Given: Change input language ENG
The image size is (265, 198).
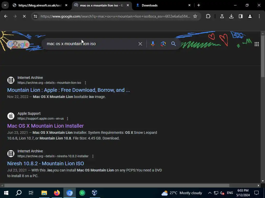Looking at the screenshot, I should (230, 193).
